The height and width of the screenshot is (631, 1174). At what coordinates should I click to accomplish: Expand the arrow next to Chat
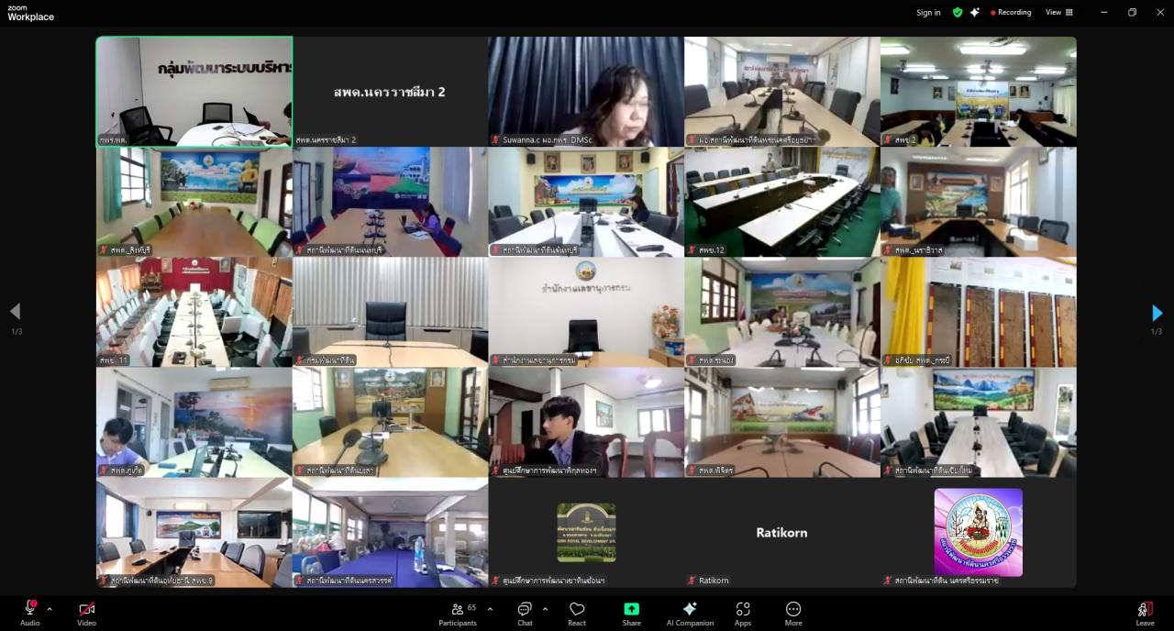545,609
